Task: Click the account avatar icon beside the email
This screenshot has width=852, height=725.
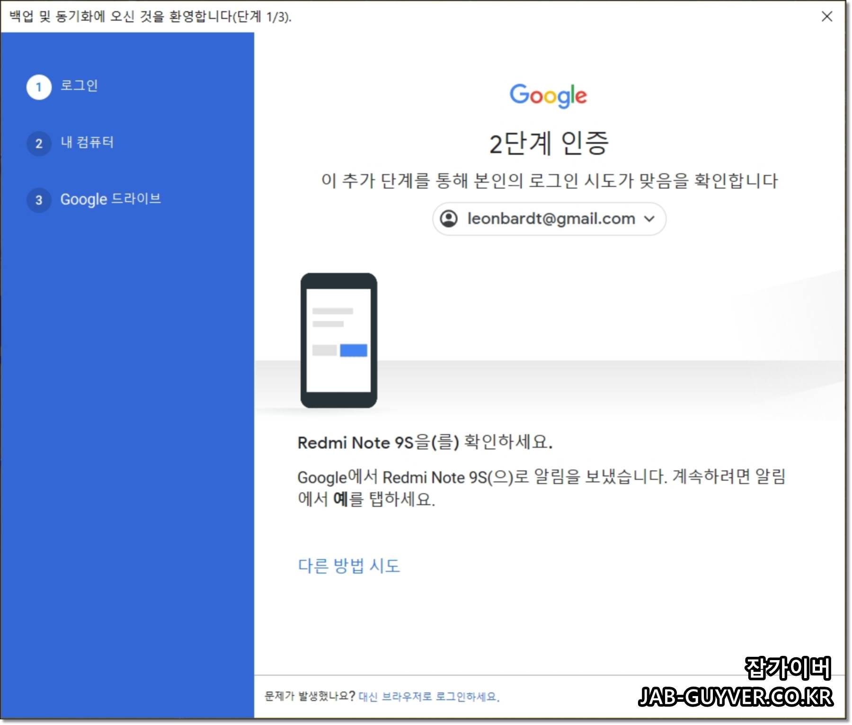Action: pyautogui.click(x=449, y=219)
